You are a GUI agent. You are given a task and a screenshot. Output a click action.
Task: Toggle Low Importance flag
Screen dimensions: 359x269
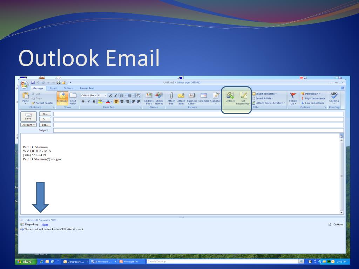[312, 103]
